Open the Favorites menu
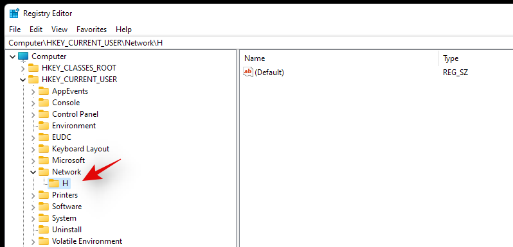 pos(91,30)
